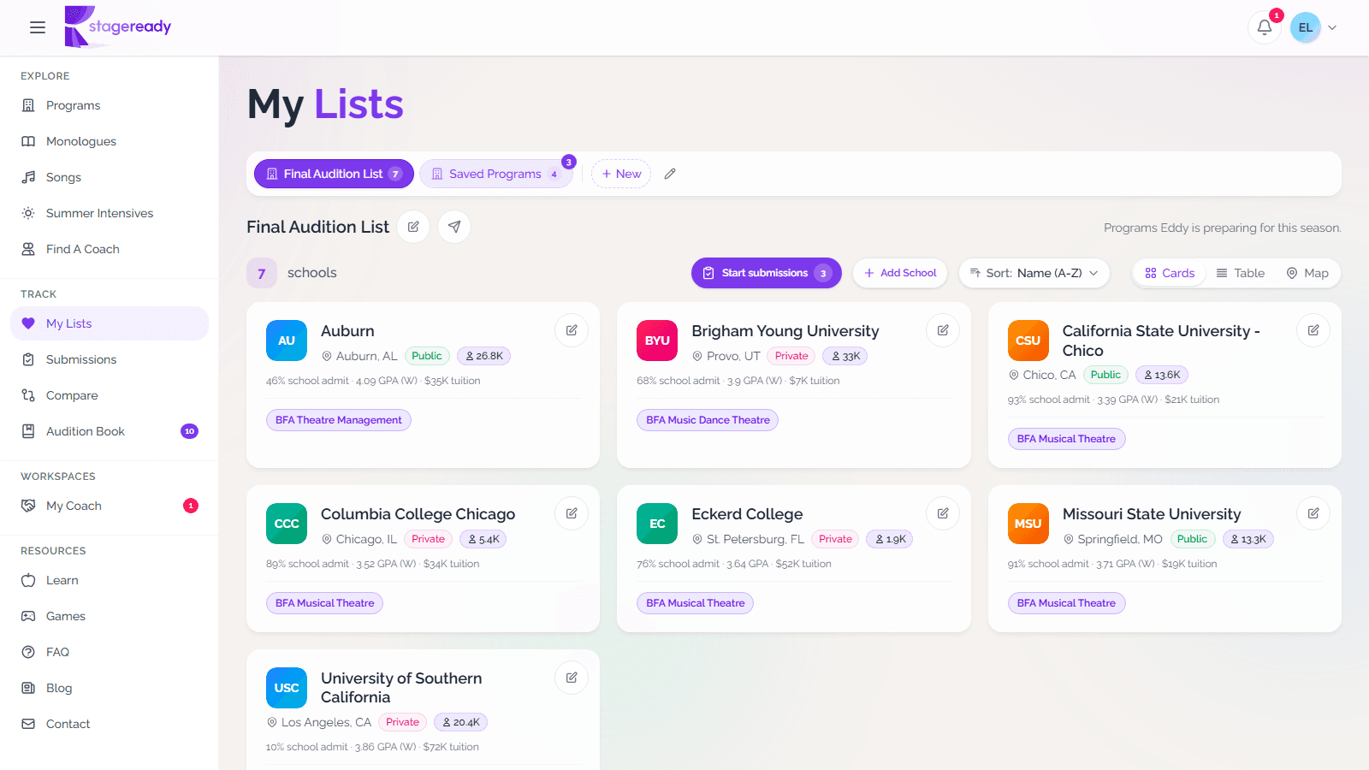Image resolution: width=1369 pixels, height=770 pixels.
Task: Switch to Saved Programs tab
Action: pyautogui.click(x=495, y=174)
